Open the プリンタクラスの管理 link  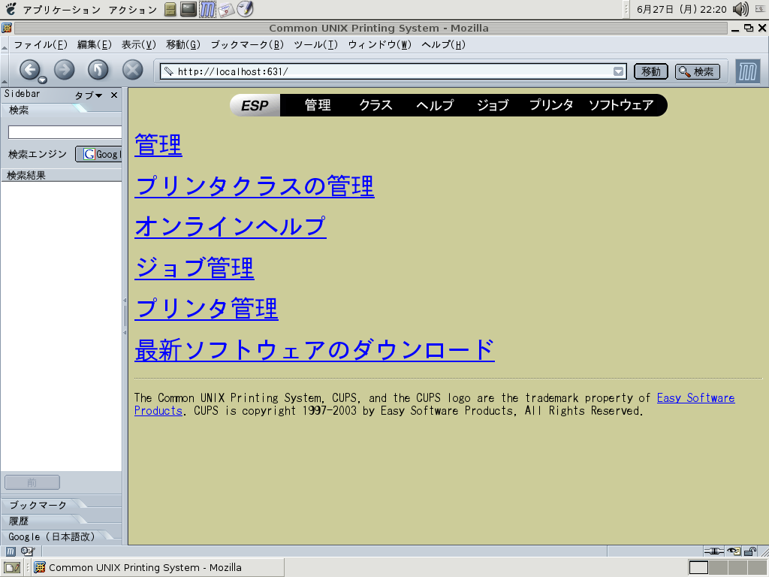pyautogui.click(x=255, y=186)
